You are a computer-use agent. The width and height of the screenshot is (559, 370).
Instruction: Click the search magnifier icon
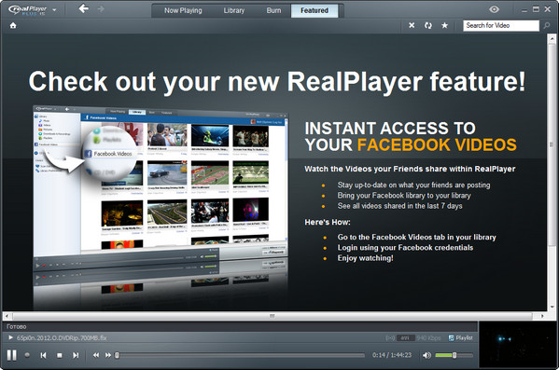[547, 26]
